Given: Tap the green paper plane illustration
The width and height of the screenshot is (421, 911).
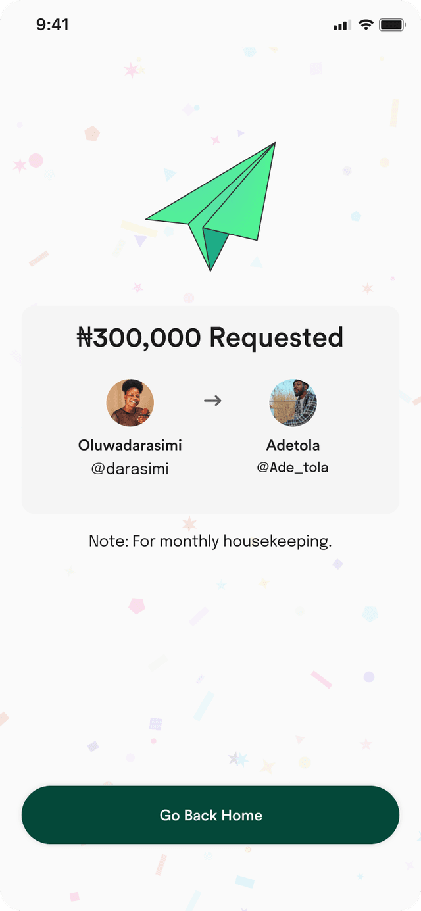Looking at the screenshot, I should click(x=210, y=206).
